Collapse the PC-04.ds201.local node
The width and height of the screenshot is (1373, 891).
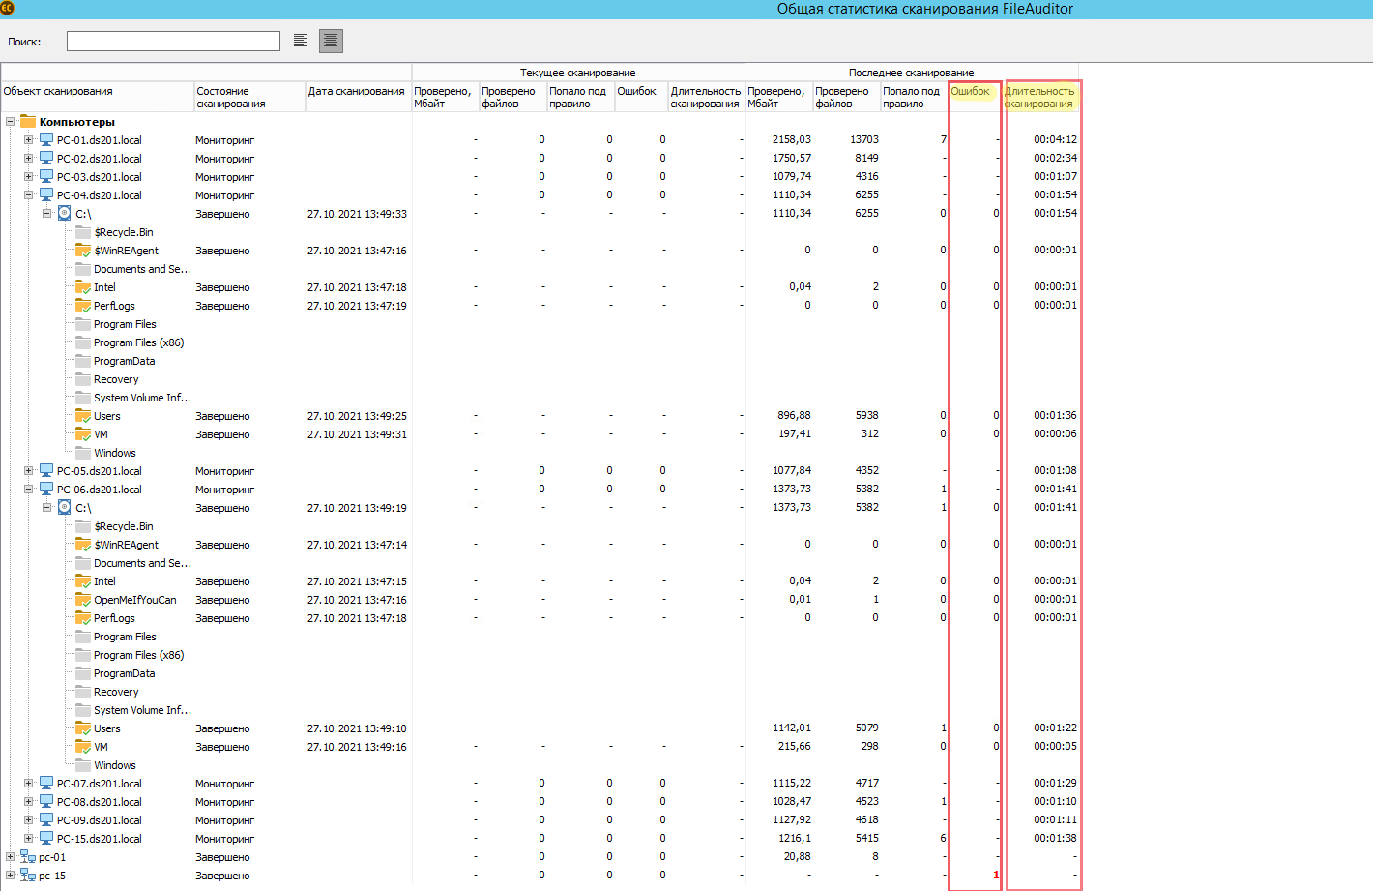click(28, 195)
